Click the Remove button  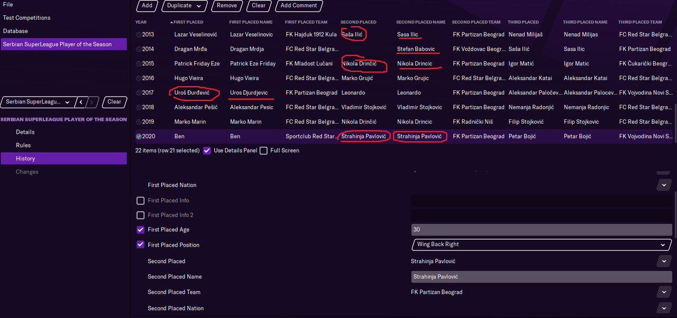pos(227,6)
